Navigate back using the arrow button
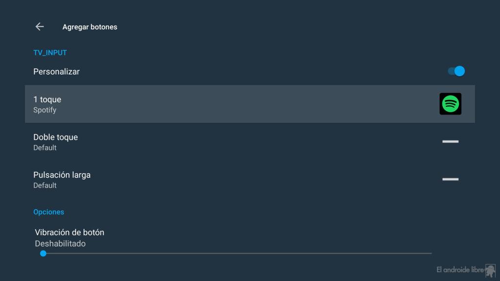The image size is (500, 281). click(39, 26)
